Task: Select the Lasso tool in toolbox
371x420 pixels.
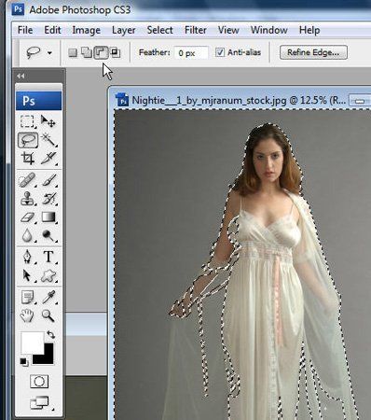Action: coord(28,140)
